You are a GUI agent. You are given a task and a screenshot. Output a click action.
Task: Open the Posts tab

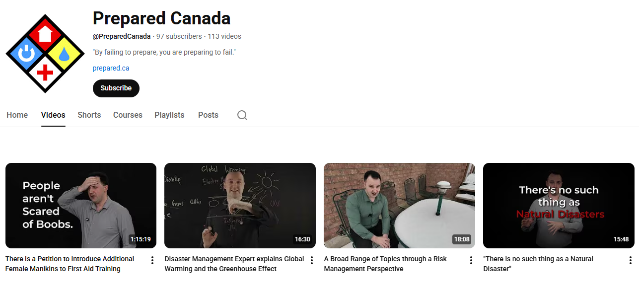click(x=208, y=115)
